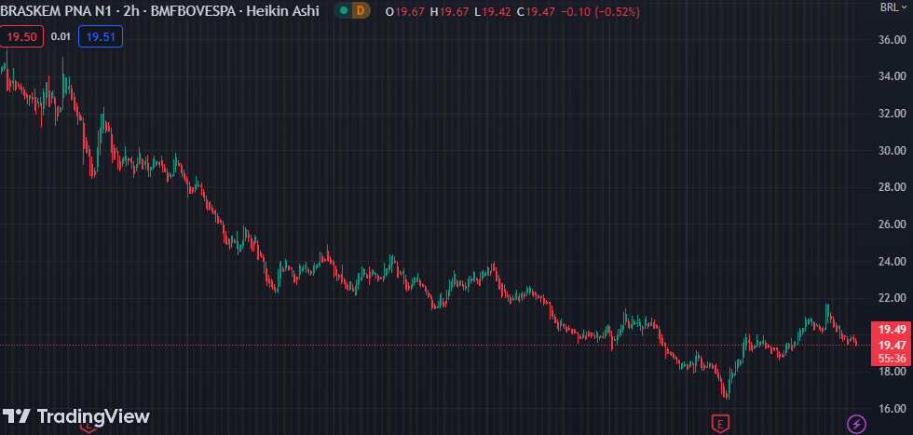Click the 24.00 price scale label

[893, 261]
